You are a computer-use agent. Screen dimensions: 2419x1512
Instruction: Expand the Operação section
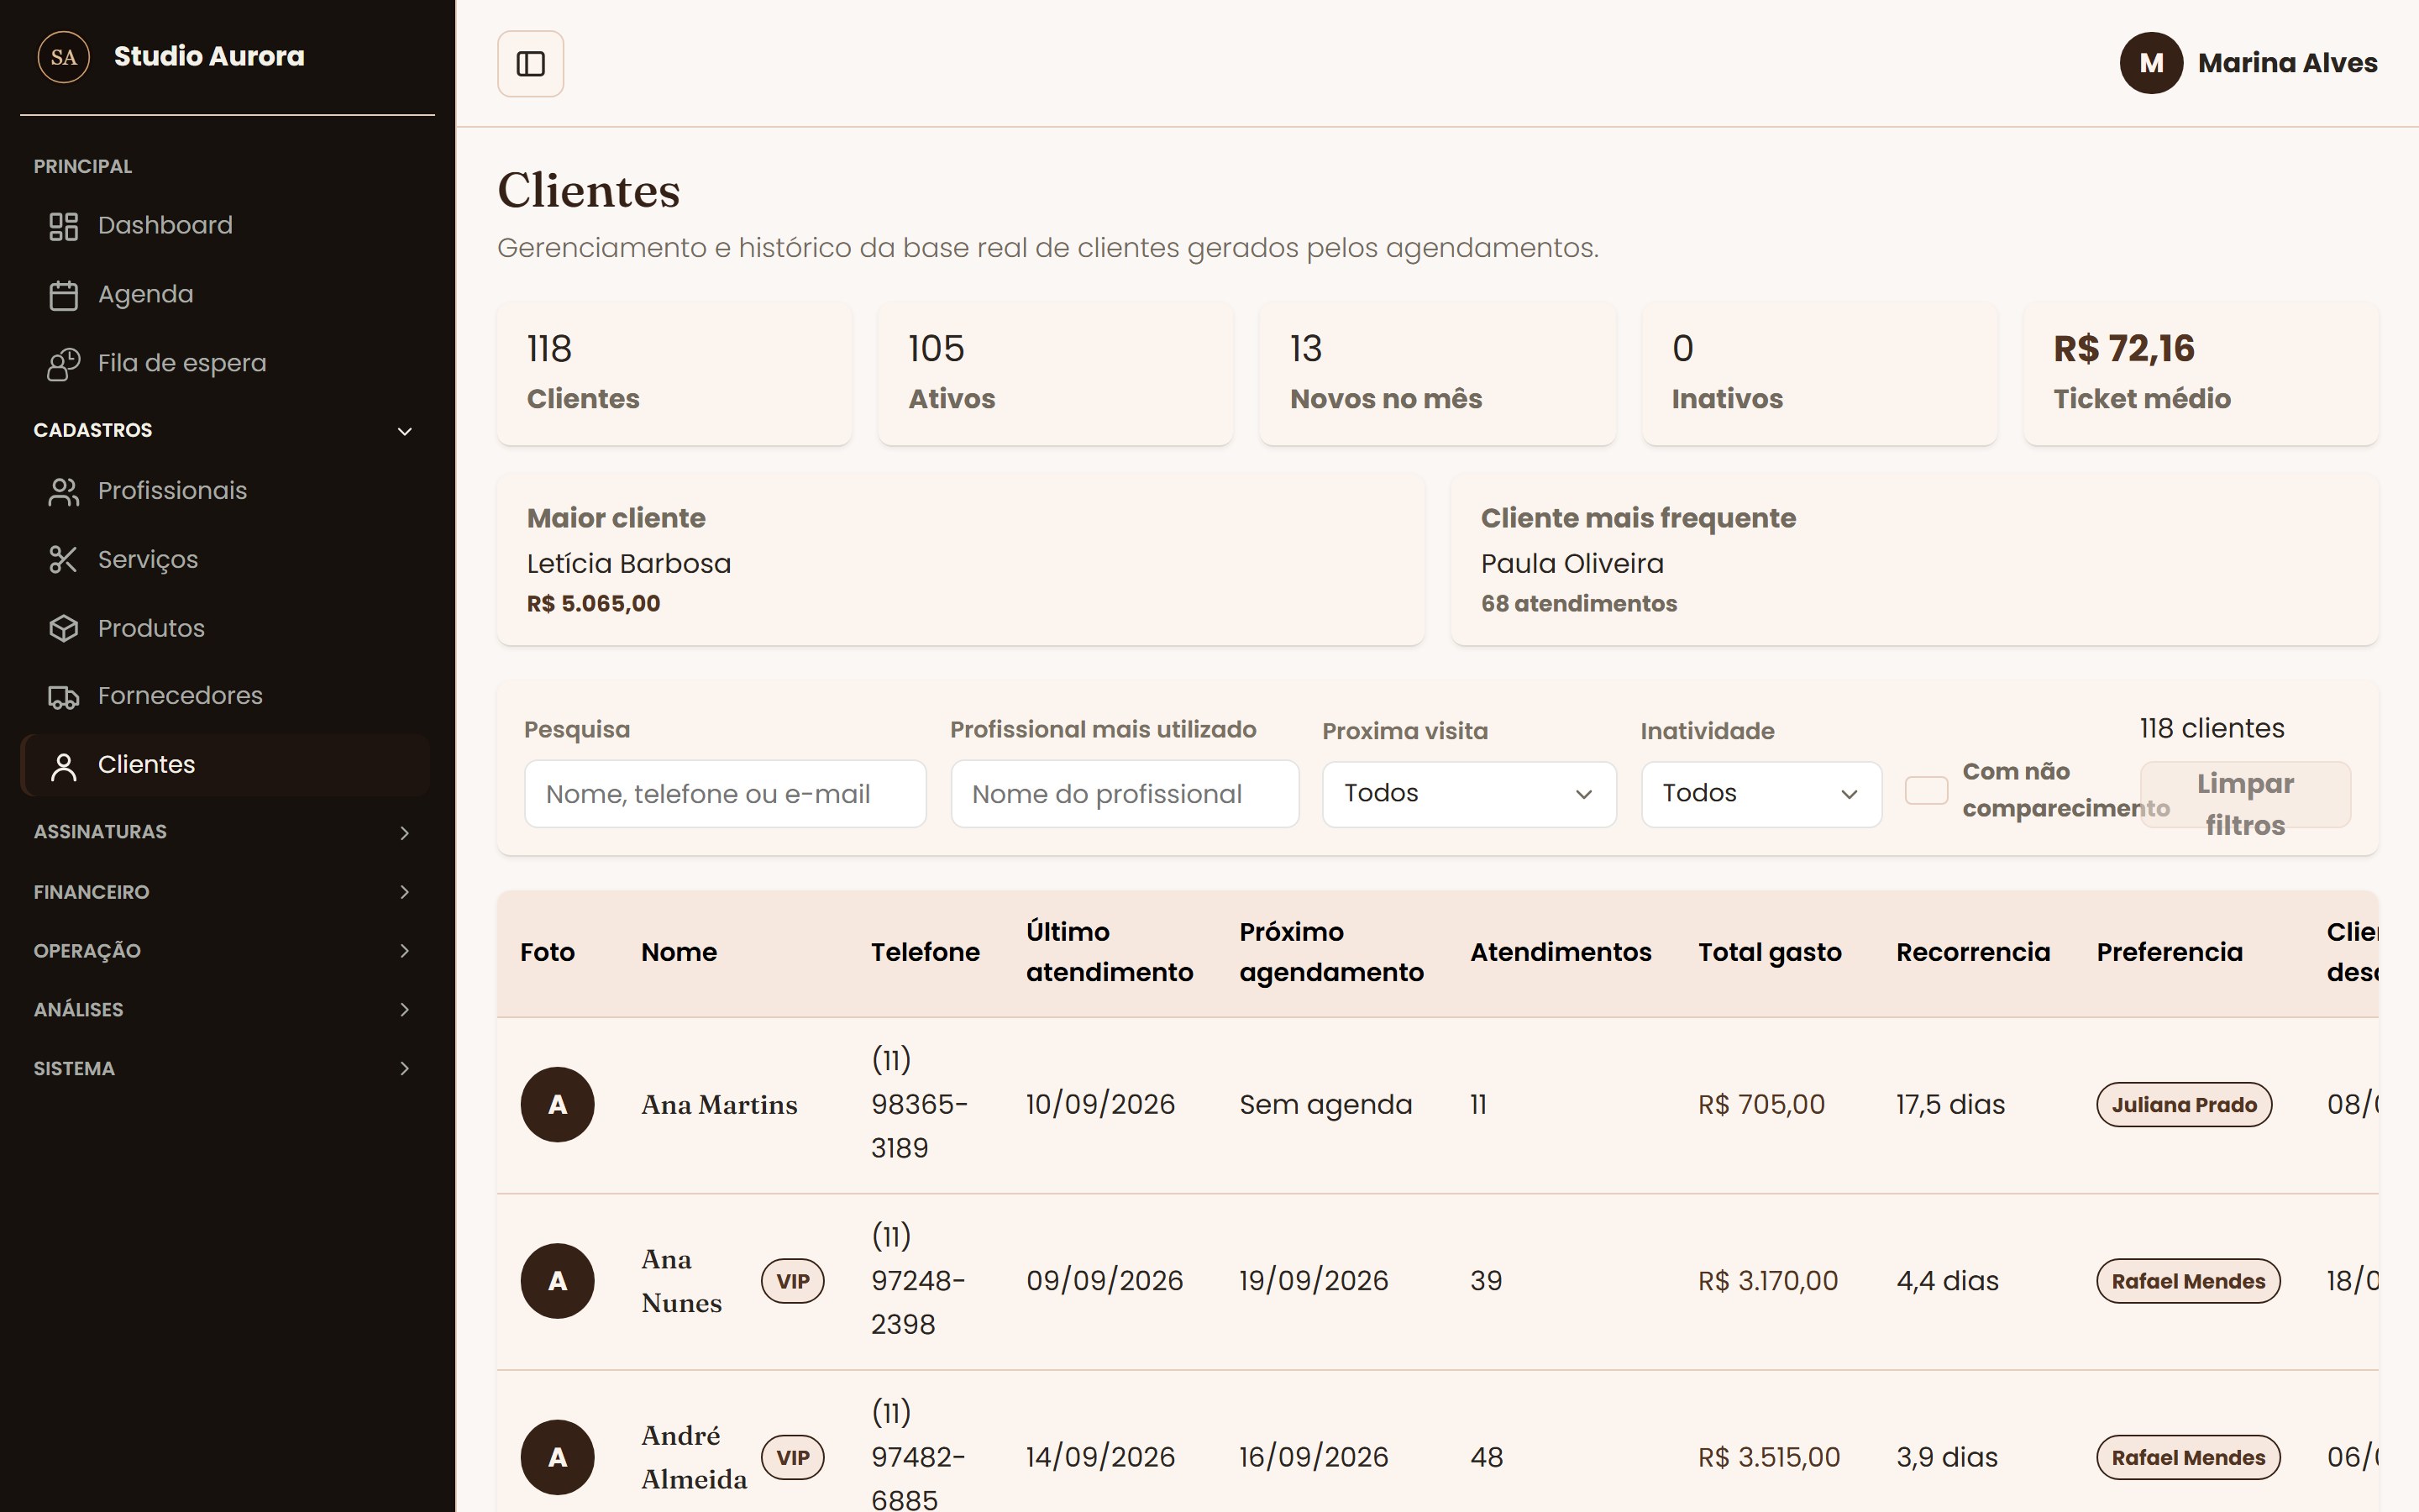click(226, 950)
